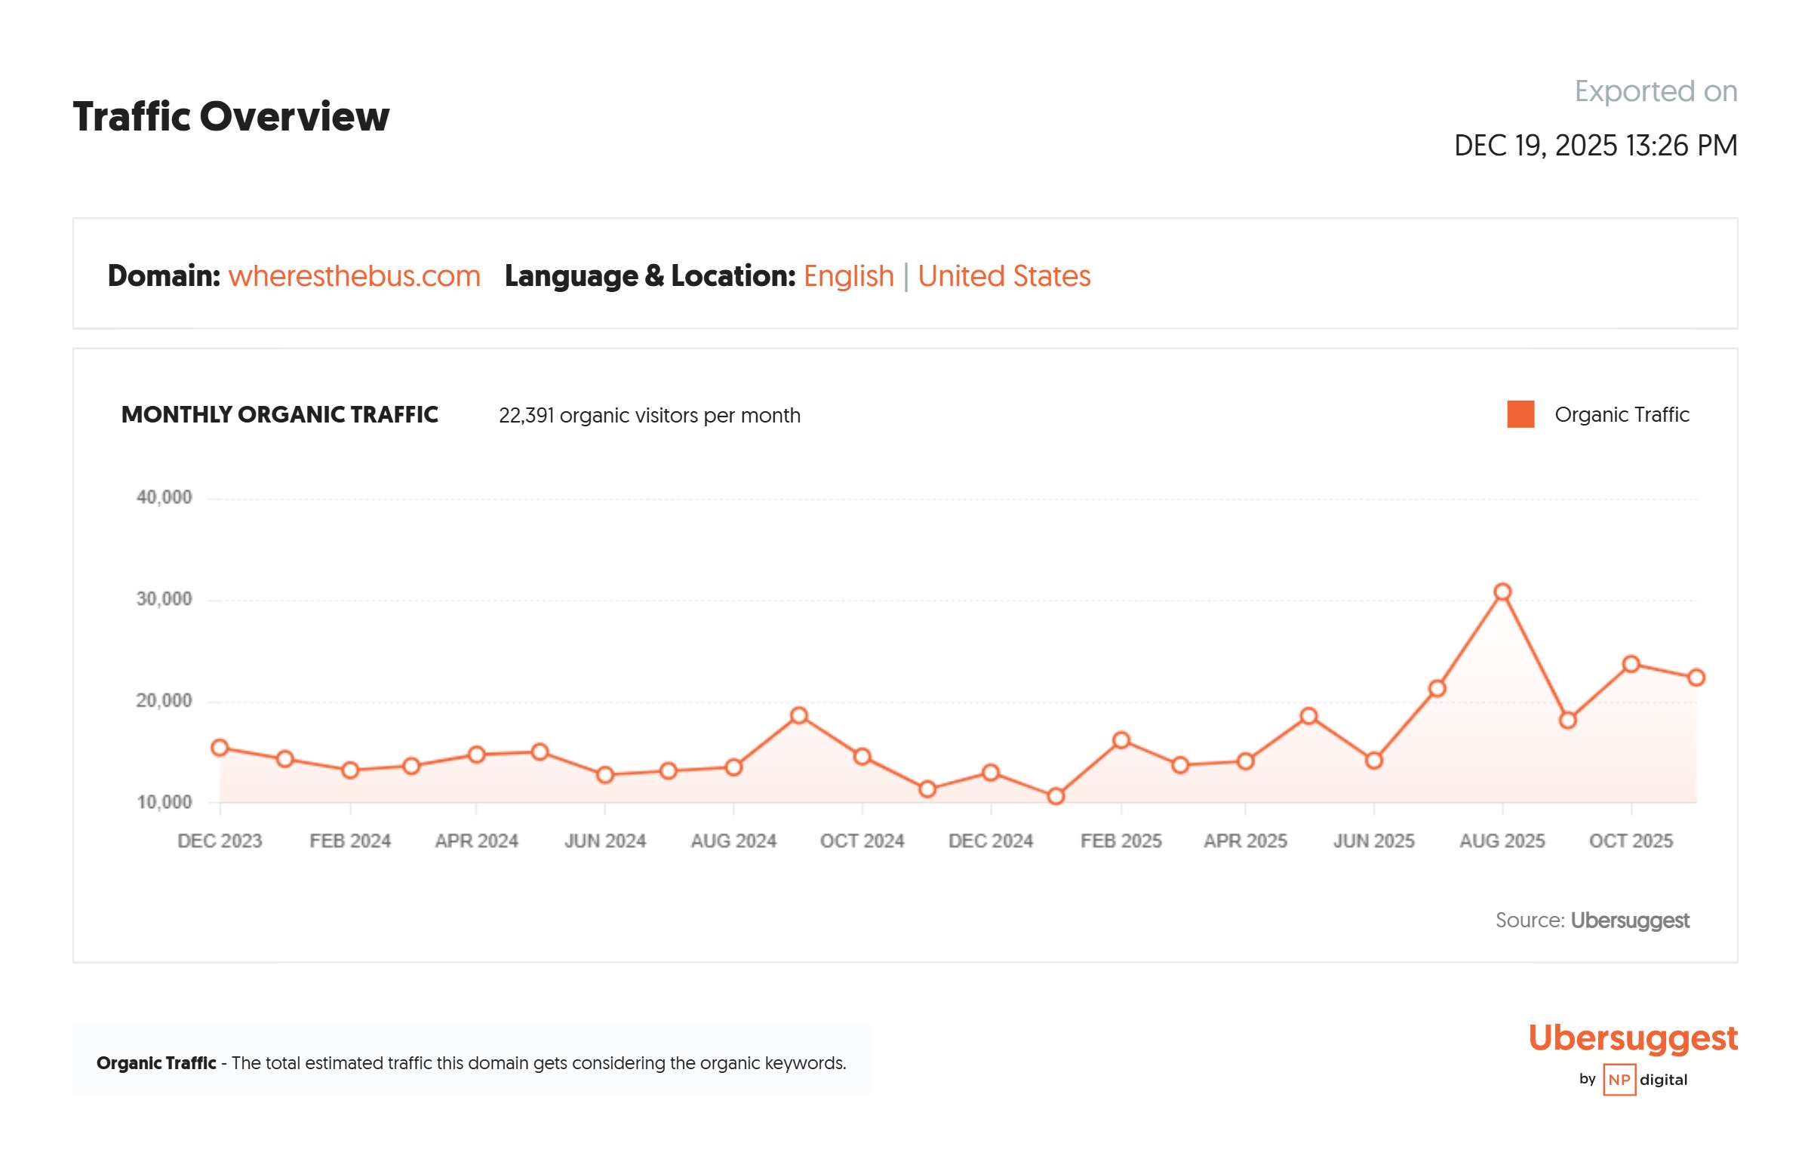Click the September 2024 data point
Screen dimensions: 1811x1171
(798, 715)
